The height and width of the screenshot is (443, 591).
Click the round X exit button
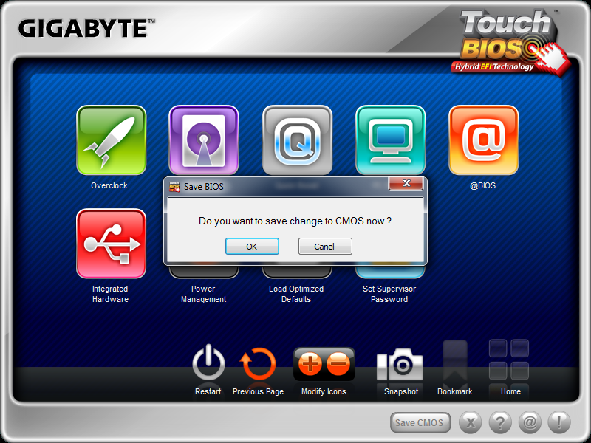click(471, 422)
